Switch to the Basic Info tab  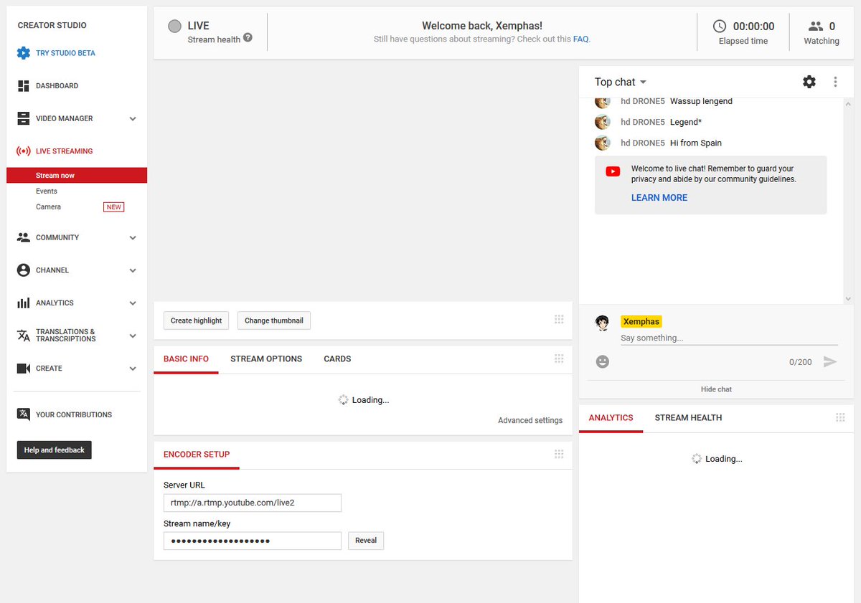click(186, 359)
